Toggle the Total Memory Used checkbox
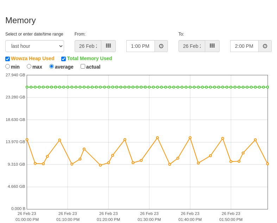Screen dimensions: 277x223 (64, 59)
